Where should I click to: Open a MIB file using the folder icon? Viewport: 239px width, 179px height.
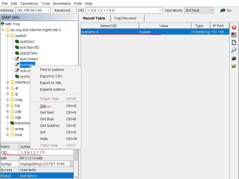(x=234, y=66)
